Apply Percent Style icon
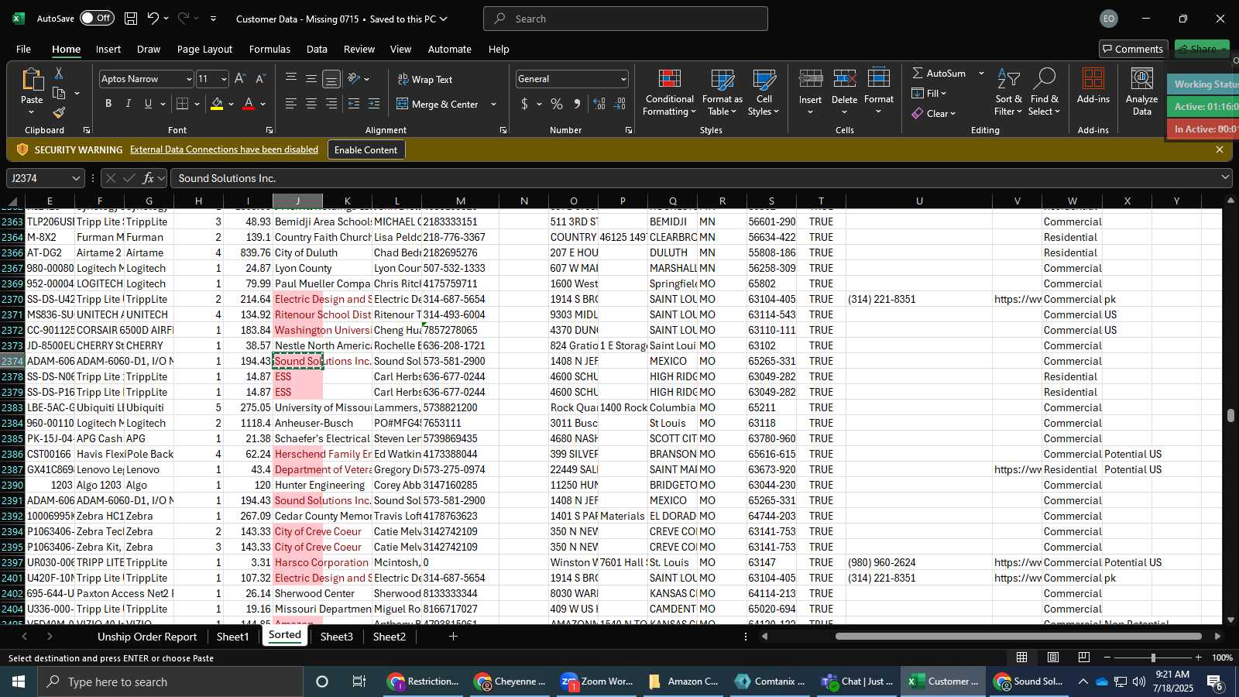1239x697 pixels. coord(557,104)
